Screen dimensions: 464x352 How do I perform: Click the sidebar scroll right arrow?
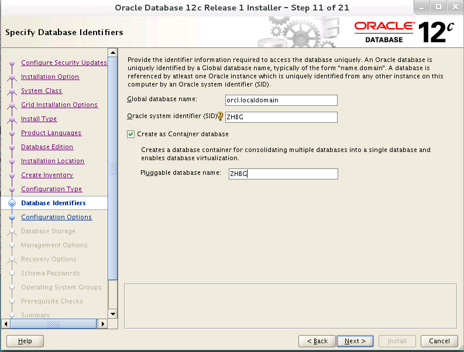click(102, 324)
